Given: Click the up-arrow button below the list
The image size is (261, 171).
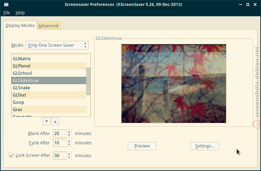Looking at the screenshot, I should click(x=55, y=121).
